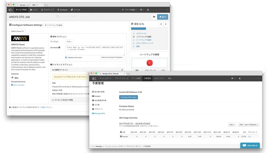
Task: Click building icon in 名前 column header
Action: (121, 132)
